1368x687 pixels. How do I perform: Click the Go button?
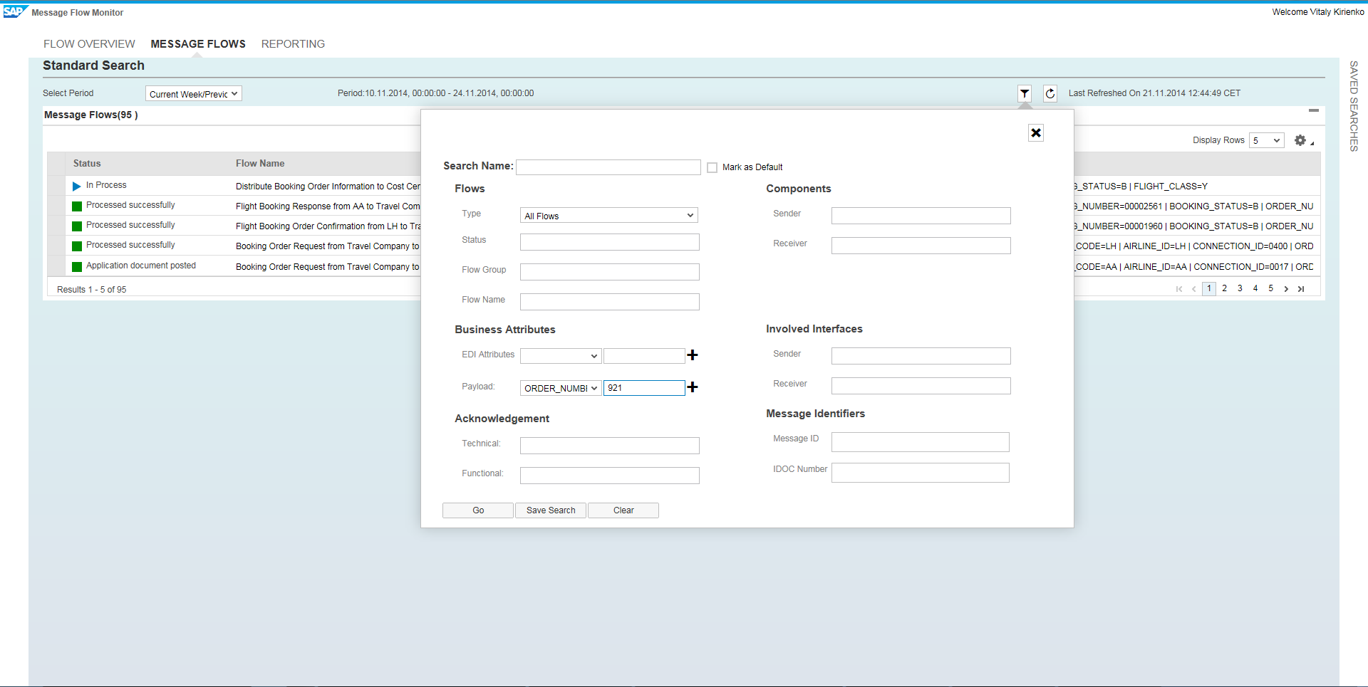point(478,510)
